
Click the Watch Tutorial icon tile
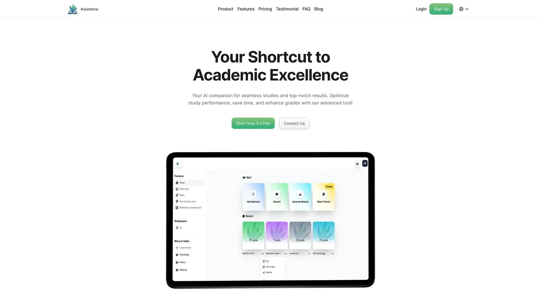323,196
